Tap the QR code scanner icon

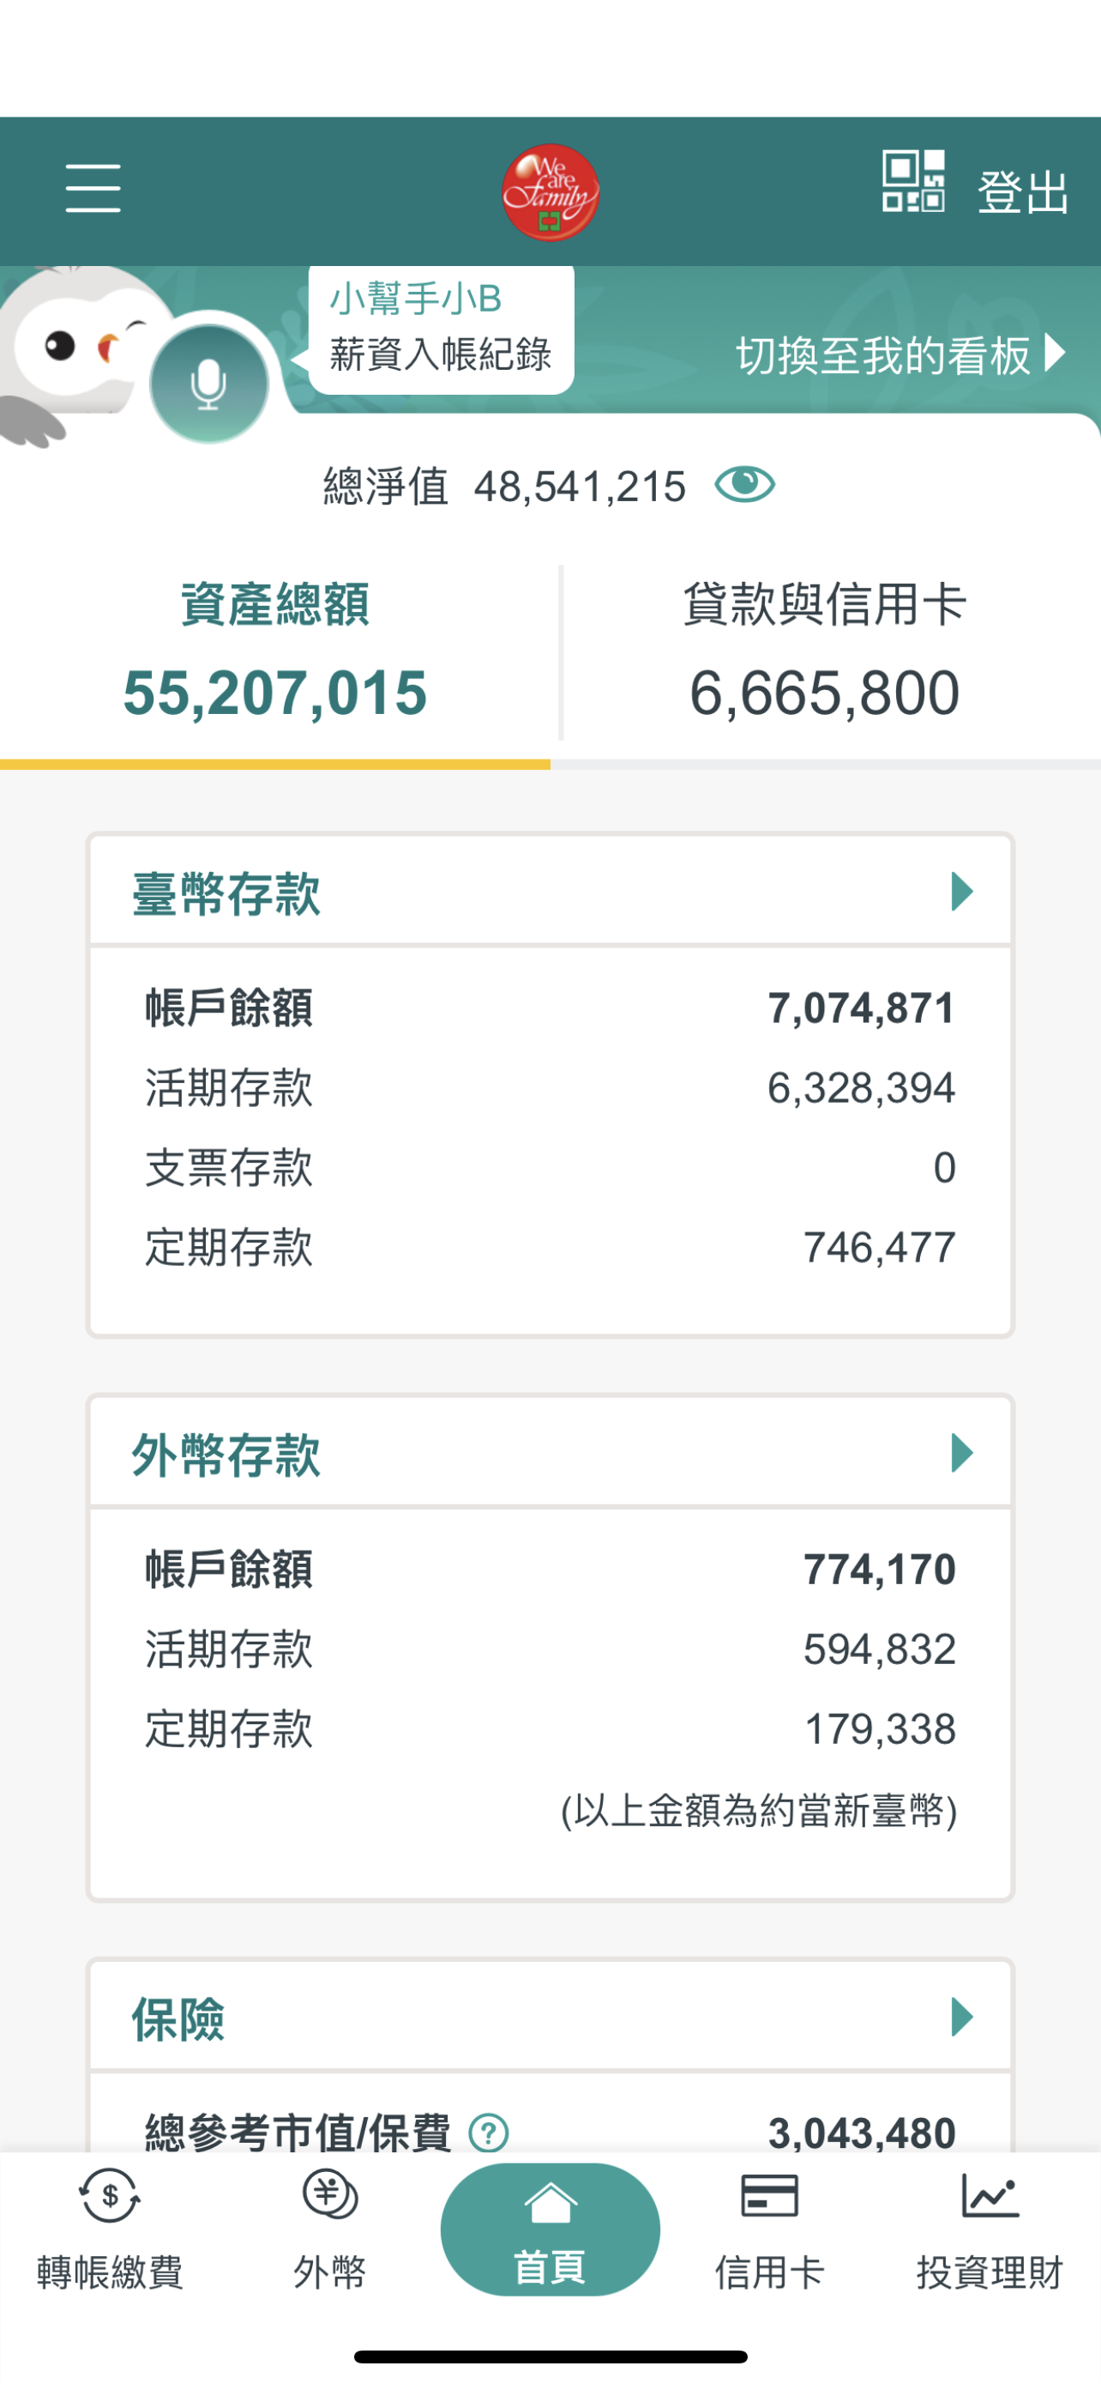912,181
